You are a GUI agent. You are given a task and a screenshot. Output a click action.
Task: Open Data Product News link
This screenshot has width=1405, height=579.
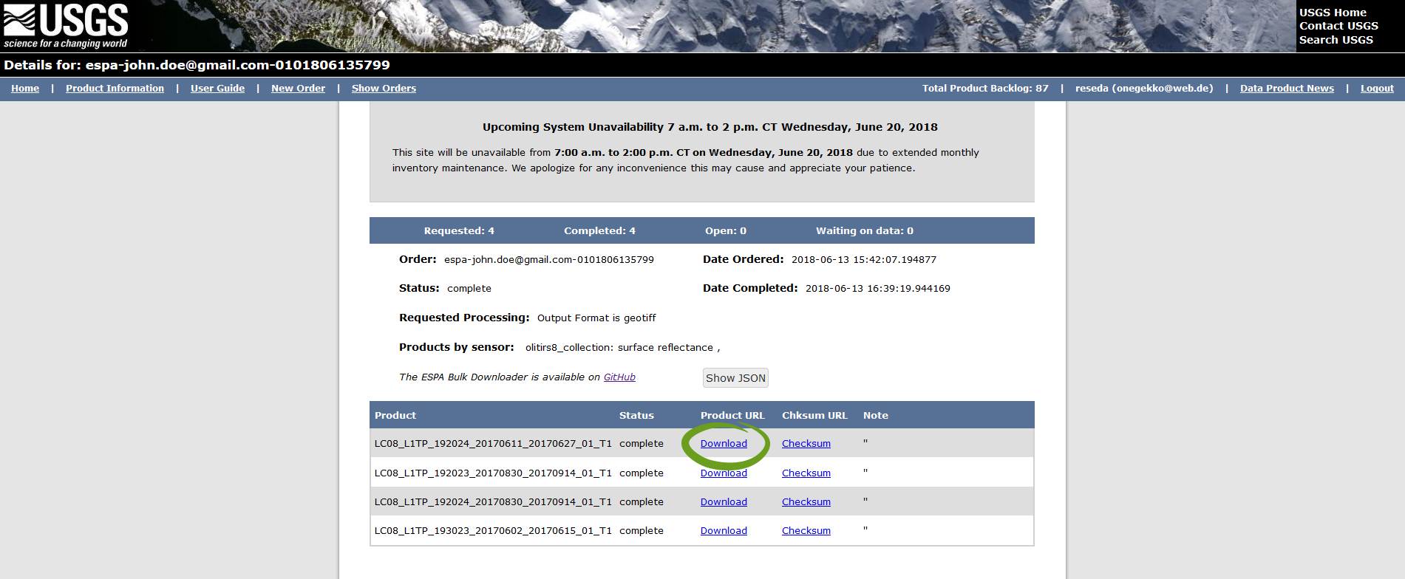pos(1287,89)
